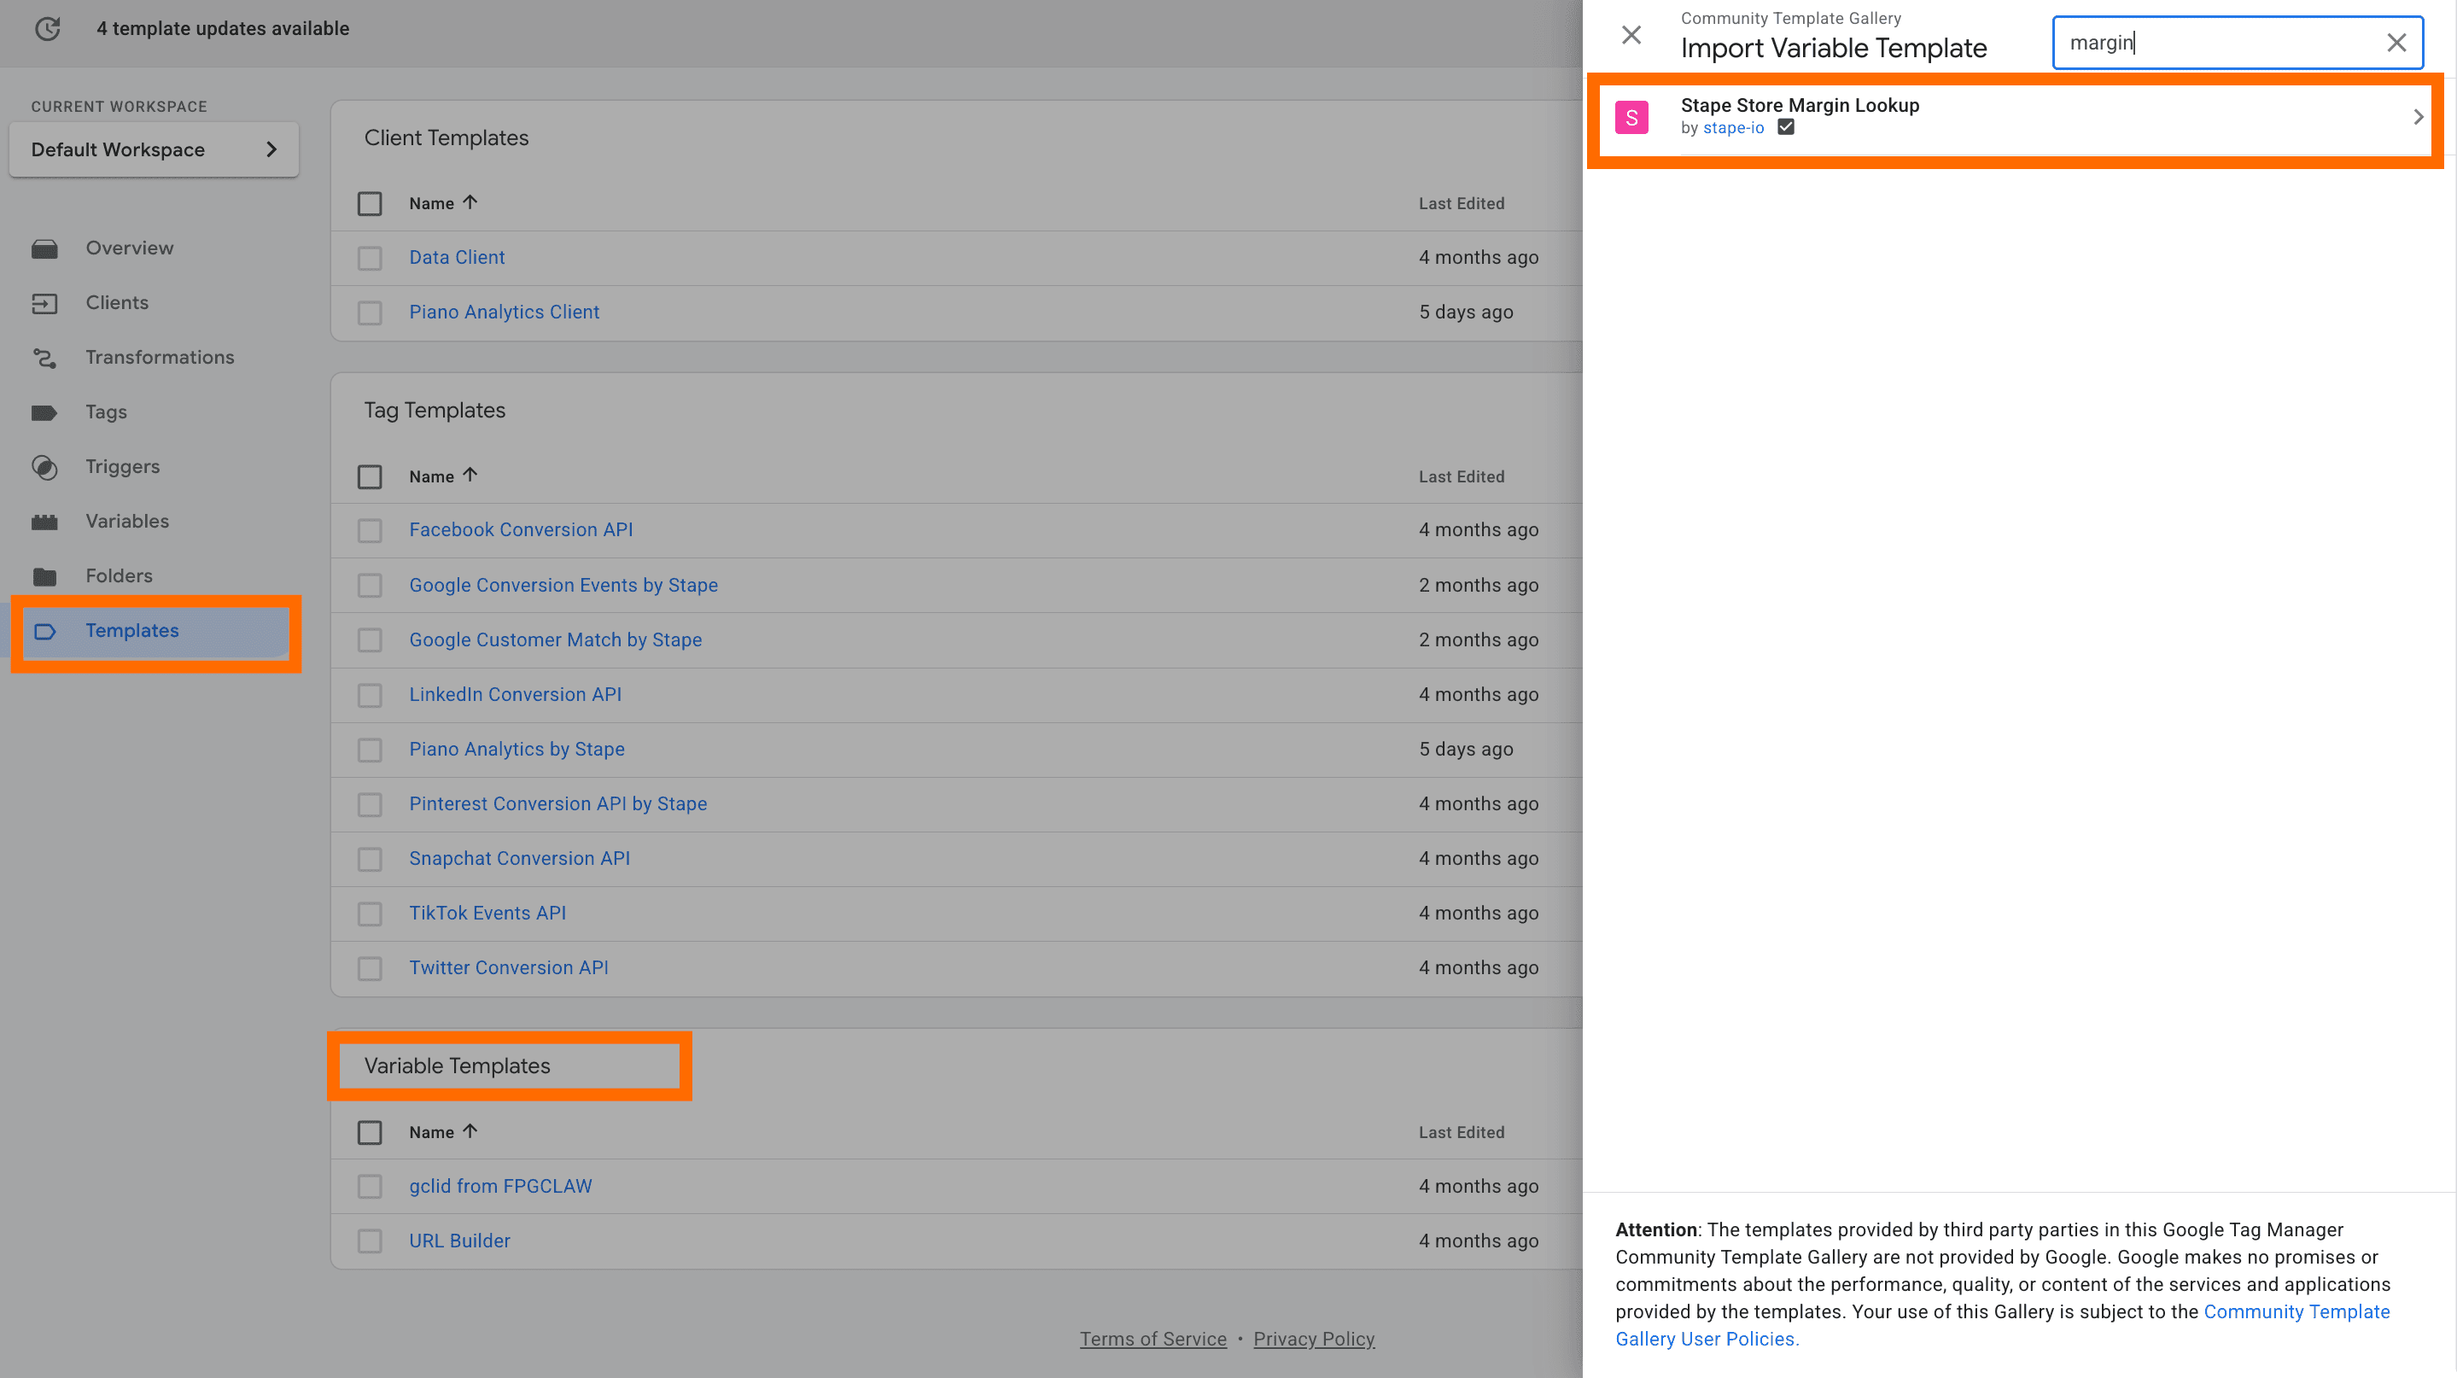Click the Templates sidebar icon
This screenshot has width=2457, height=1378.
[46, 631]
